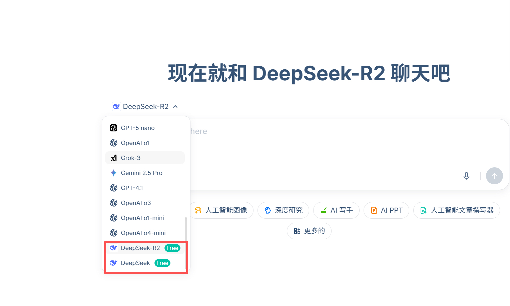Viewport: 510px width, 306px height.
Task: Click the OpenAI logo beside OpenAI o3
Action: point(113,203)
